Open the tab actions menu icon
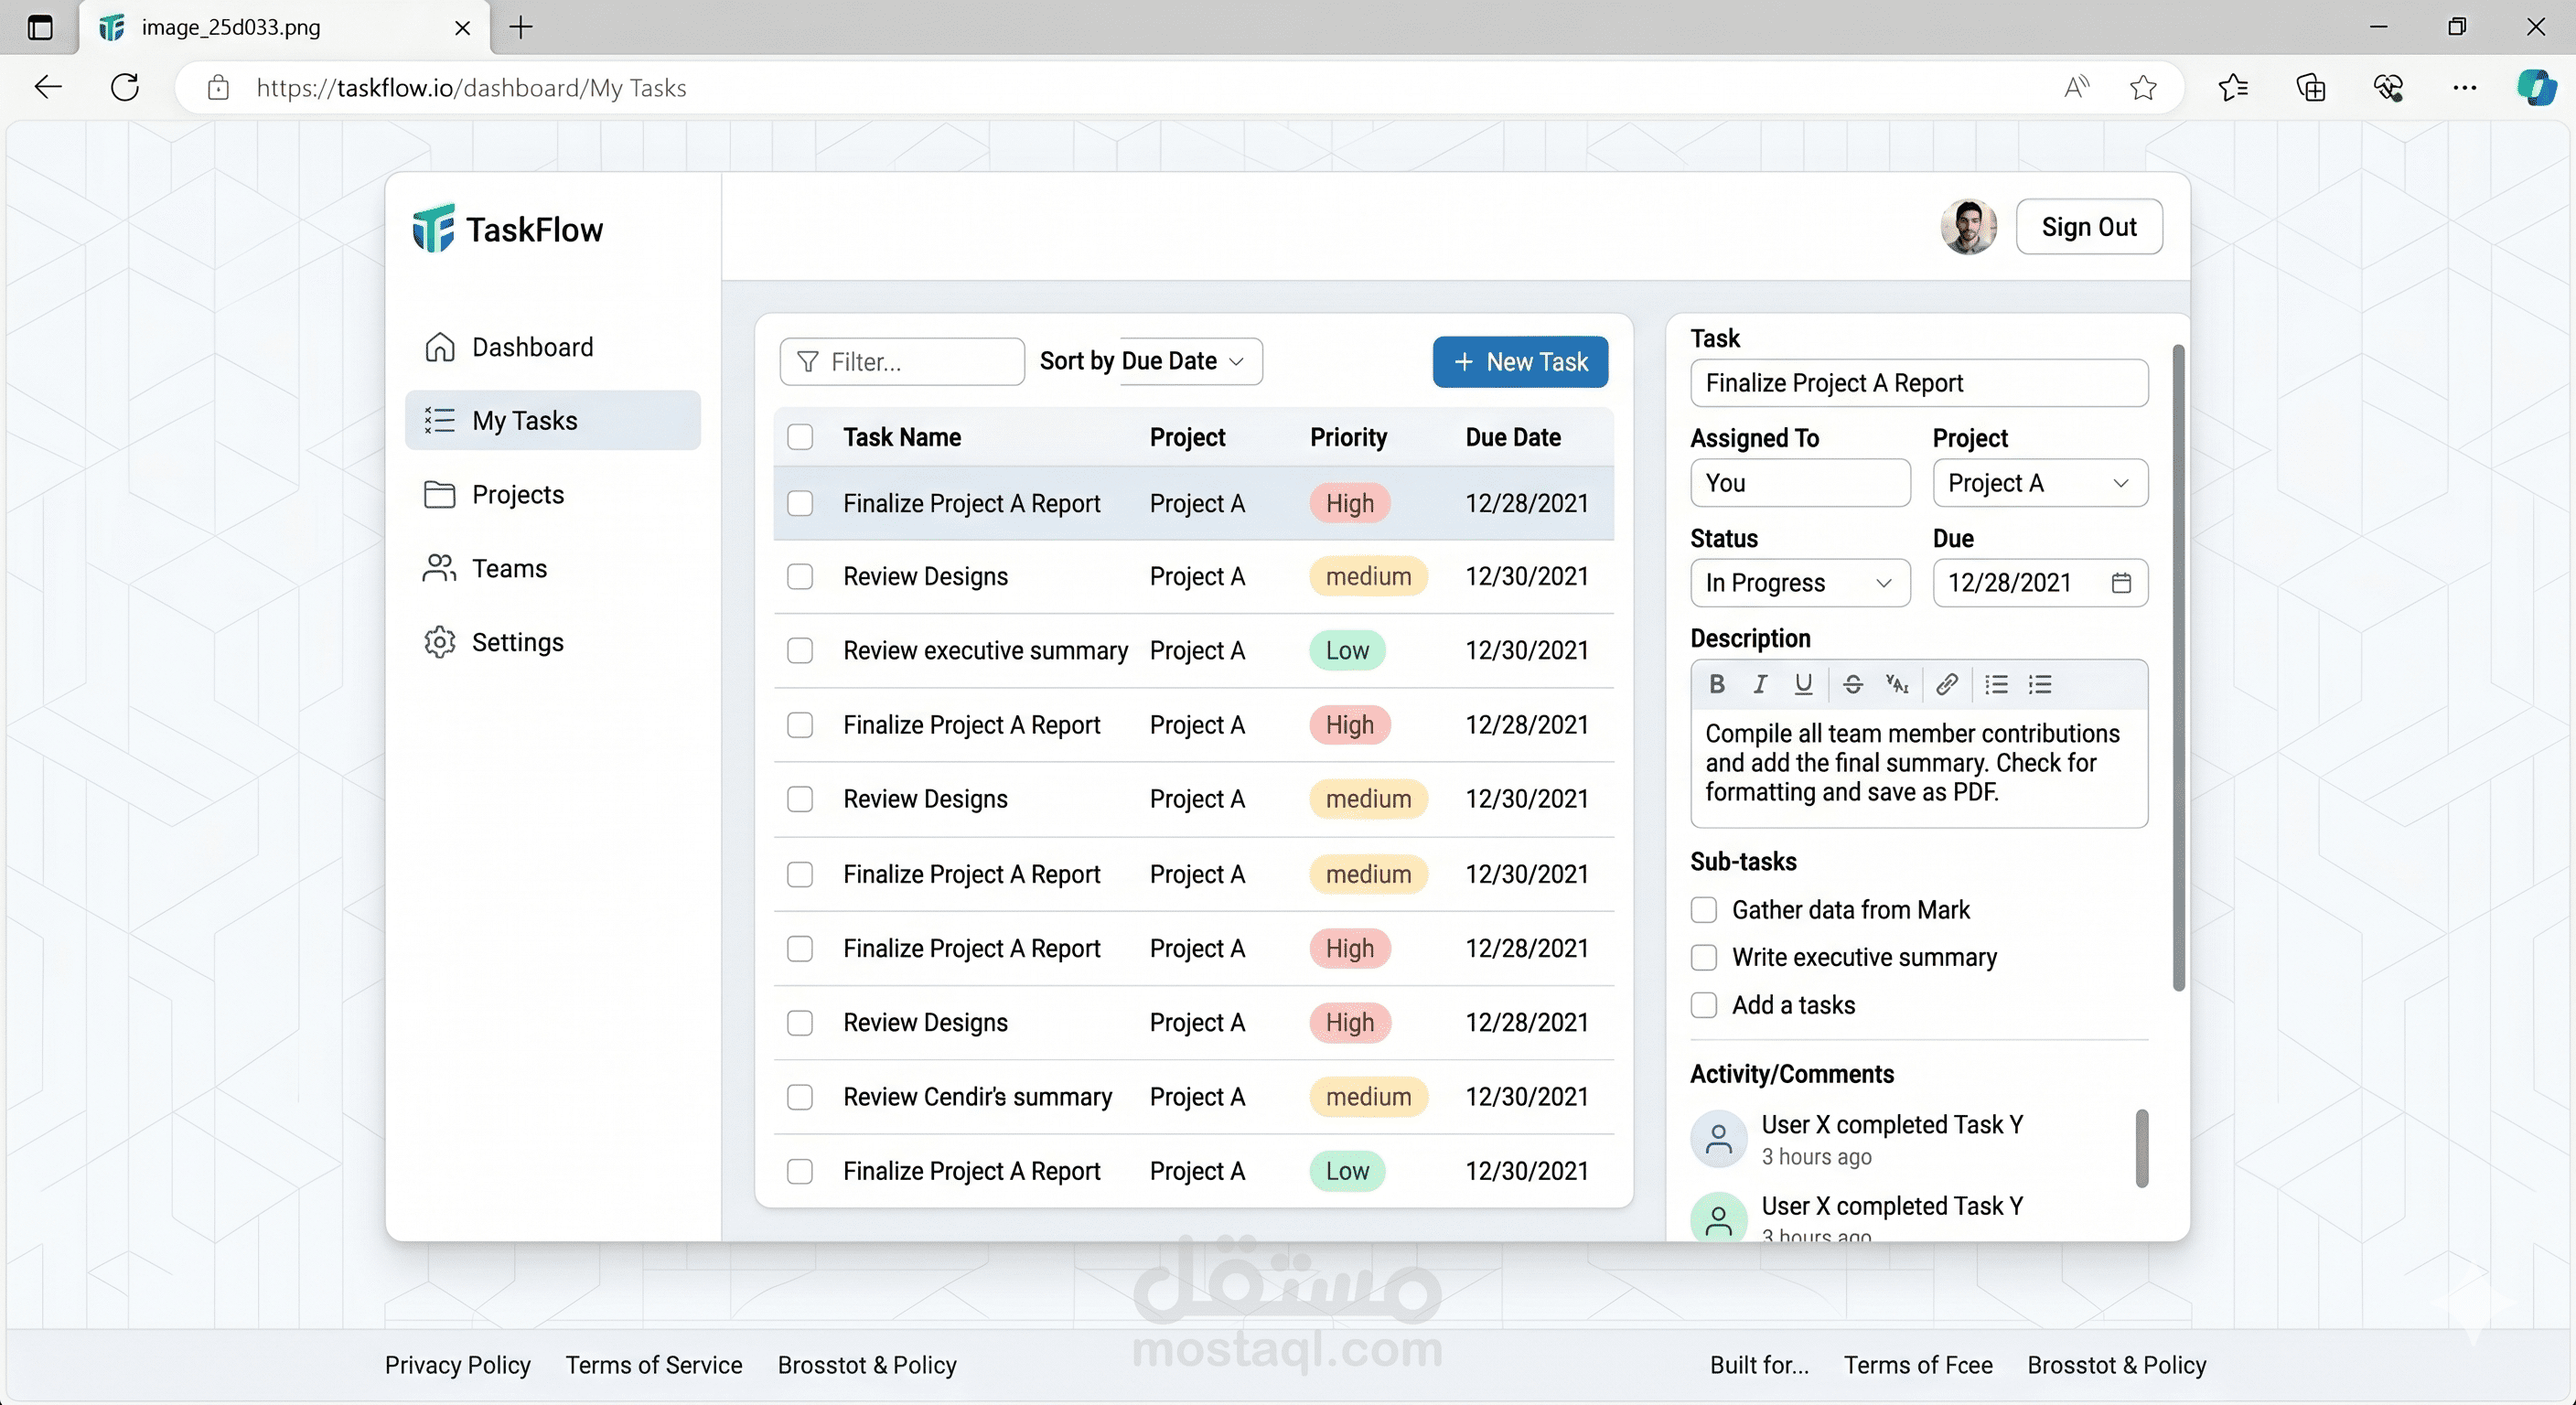Image resolution: width=2576 pixels, height=1405 pixels. [40, 27]
